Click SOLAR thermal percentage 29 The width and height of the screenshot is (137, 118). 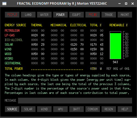coord(43,45)
